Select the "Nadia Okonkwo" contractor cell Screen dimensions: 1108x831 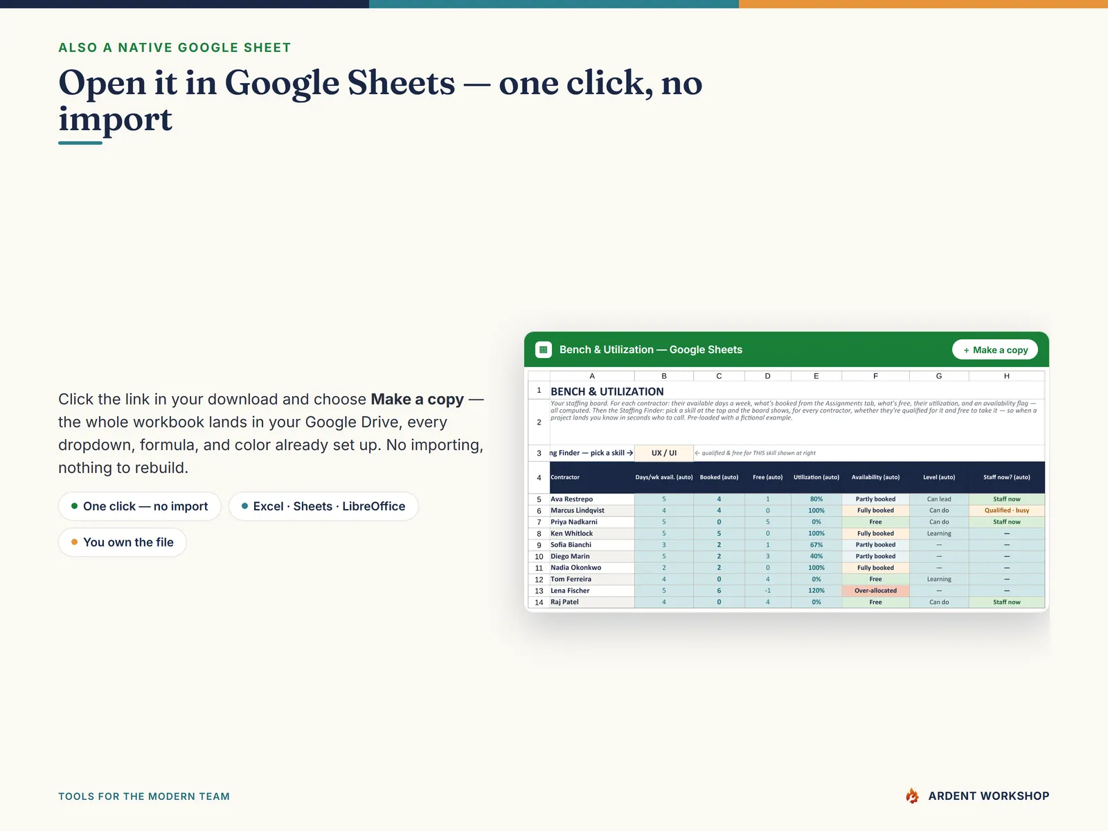click(x=592, y=568)
